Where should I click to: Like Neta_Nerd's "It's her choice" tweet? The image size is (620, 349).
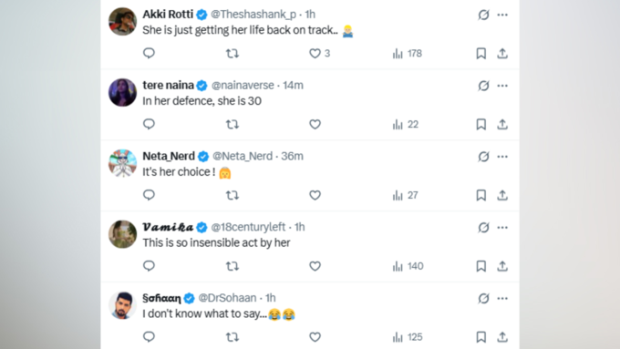[x=315, y=195]
